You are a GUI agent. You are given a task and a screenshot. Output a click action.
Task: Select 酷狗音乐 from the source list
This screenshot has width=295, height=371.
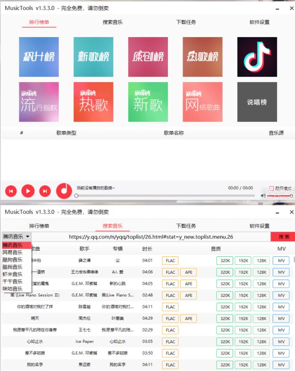16,260
